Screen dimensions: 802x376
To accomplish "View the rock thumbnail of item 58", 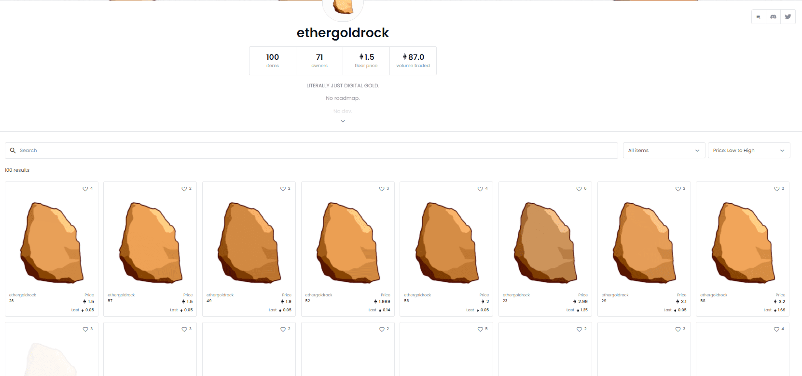I will [x=743, y=242].
